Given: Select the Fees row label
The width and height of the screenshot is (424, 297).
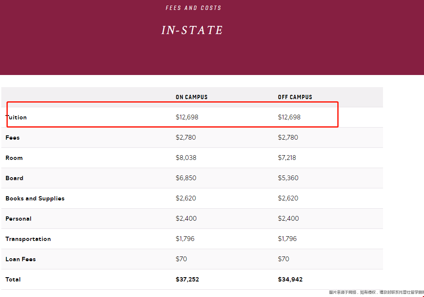Looking at the screenshot, I should click(13, 138).
